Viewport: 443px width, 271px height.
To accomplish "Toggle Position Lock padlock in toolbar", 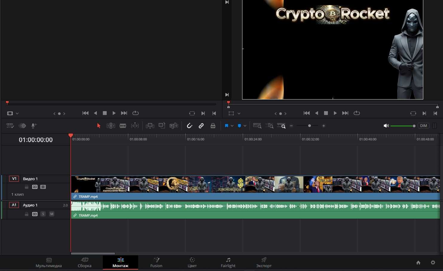I will click(213, 126).
